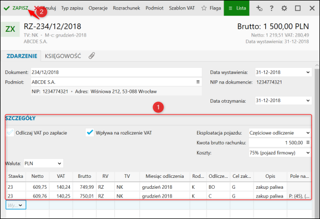
Task: Save the record with ZAPISZ
Action: point(16,8)
